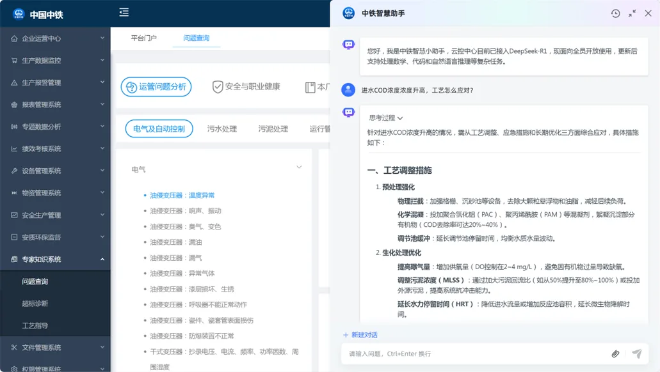Click the icon beside 报表管理系统
This screenshot has height=372, width=660.
coord(14,105)
